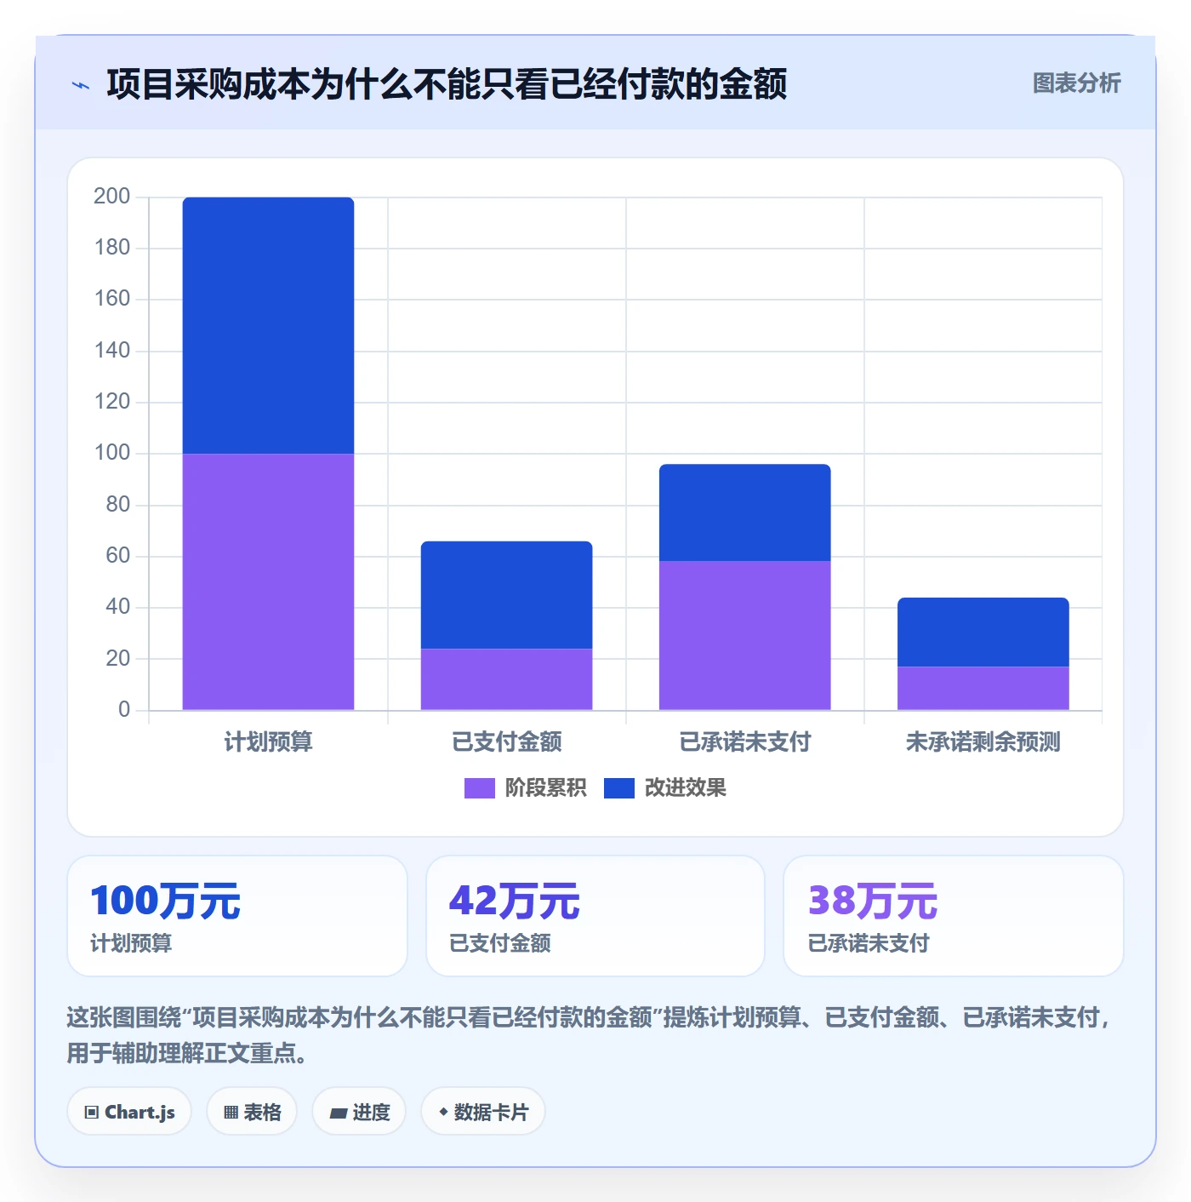Click the 38万元 已承诺未支付 card
The image size is (1191, 1202).
[954, 916]
